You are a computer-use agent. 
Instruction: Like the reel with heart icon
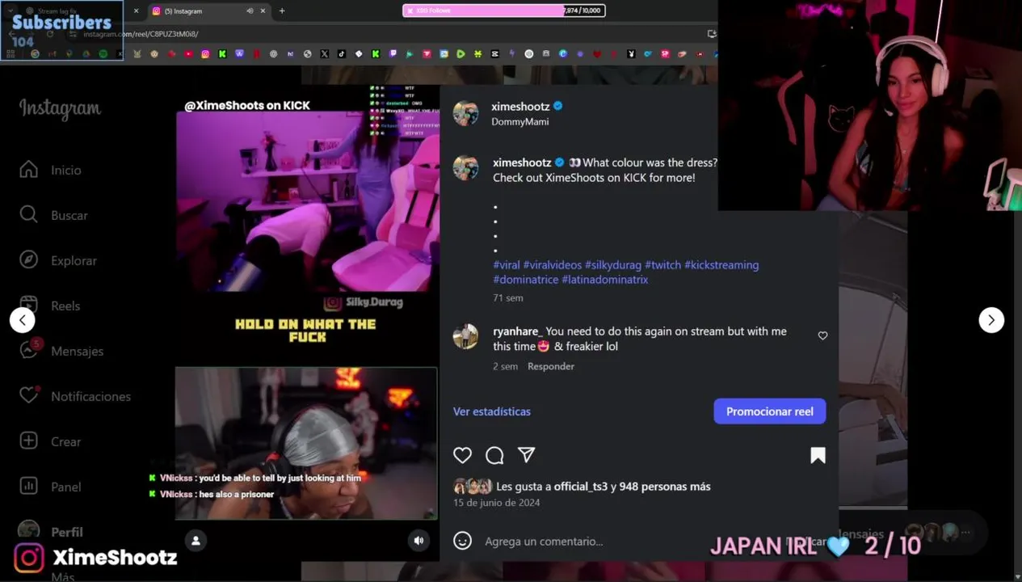[462, 455]
